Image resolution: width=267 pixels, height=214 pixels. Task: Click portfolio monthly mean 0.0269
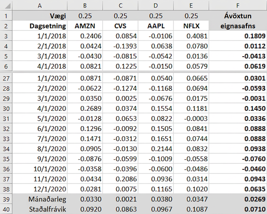point(238,199)
